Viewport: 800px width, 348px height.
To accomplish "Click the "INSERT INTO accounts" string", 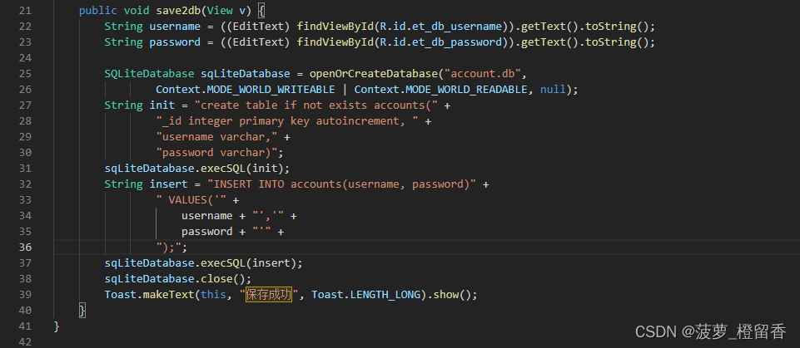I will point(341,184).
